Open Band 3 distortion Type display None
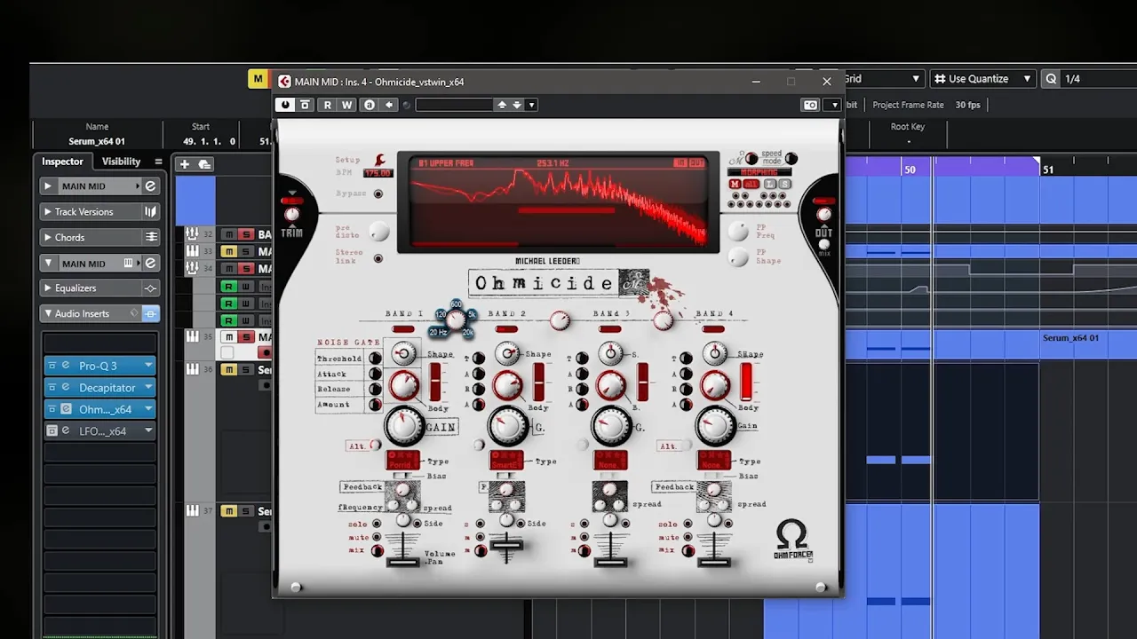This screenshot has height=639, width=1137. tap(610, 461)
